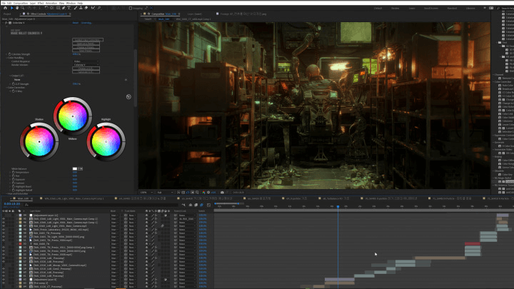The height and width of the screenshot is (289, 514).
Task: Open the Composition menu
Action: [x=21, y=3]
